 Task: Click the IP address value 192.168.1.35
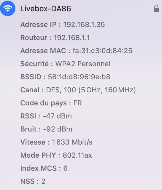coord(84,25)
